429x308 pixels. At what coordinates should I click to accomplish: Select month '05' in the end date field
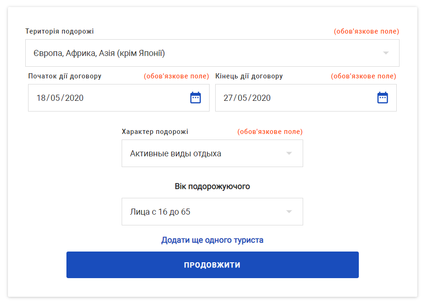point(242,98)
